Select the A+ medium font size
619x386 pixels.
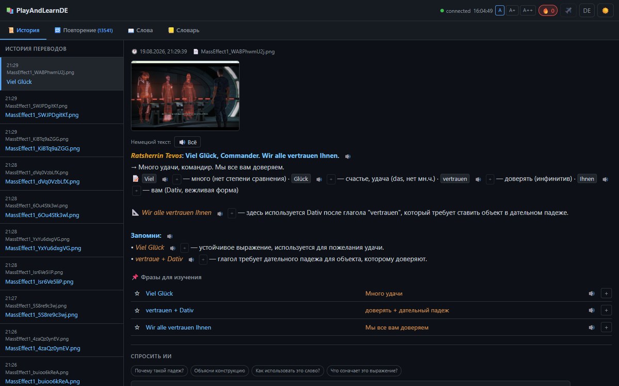[512, 11]
